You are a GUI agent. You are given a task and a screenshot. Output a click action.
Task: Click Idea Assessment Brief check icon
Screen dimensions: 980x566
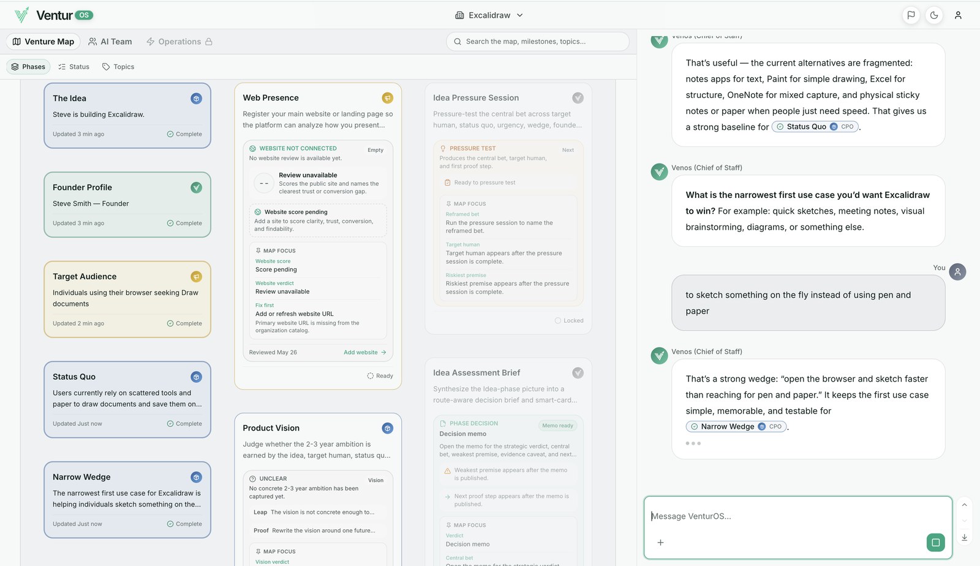pos(578,373)
